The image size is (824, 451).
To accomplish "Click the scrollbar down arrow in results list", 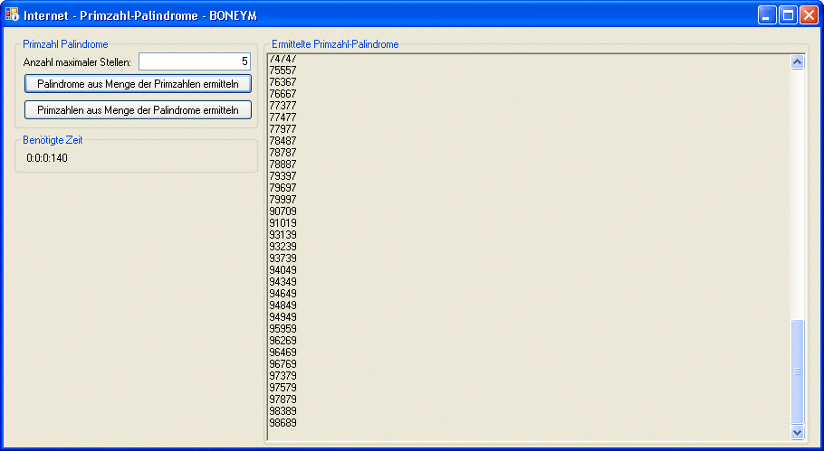I will click(x=798, y=433).
